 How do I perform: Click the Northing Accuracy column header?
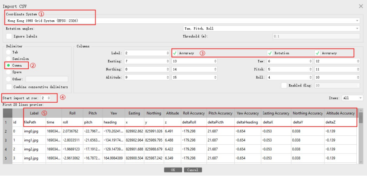pyautogui.click(x=308, y=113)
